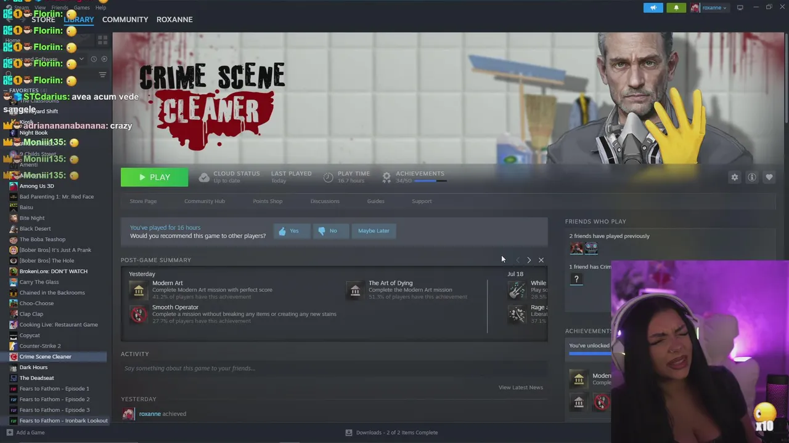Add the game to favorites heart icon
This screenshot has height=443, width=789.
tap(769, 177)
